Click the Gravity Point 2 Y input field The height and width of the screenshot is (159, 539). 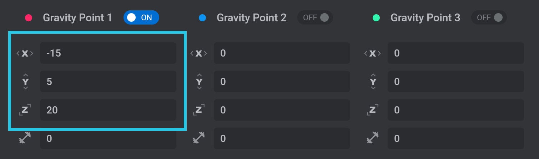tap(282, 81)
